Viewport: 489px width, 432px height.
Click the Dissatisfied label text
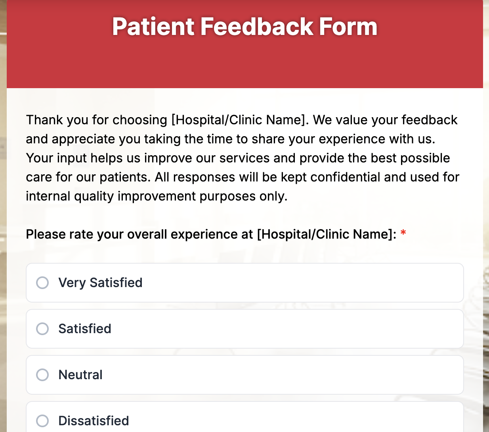pos(94,421)
